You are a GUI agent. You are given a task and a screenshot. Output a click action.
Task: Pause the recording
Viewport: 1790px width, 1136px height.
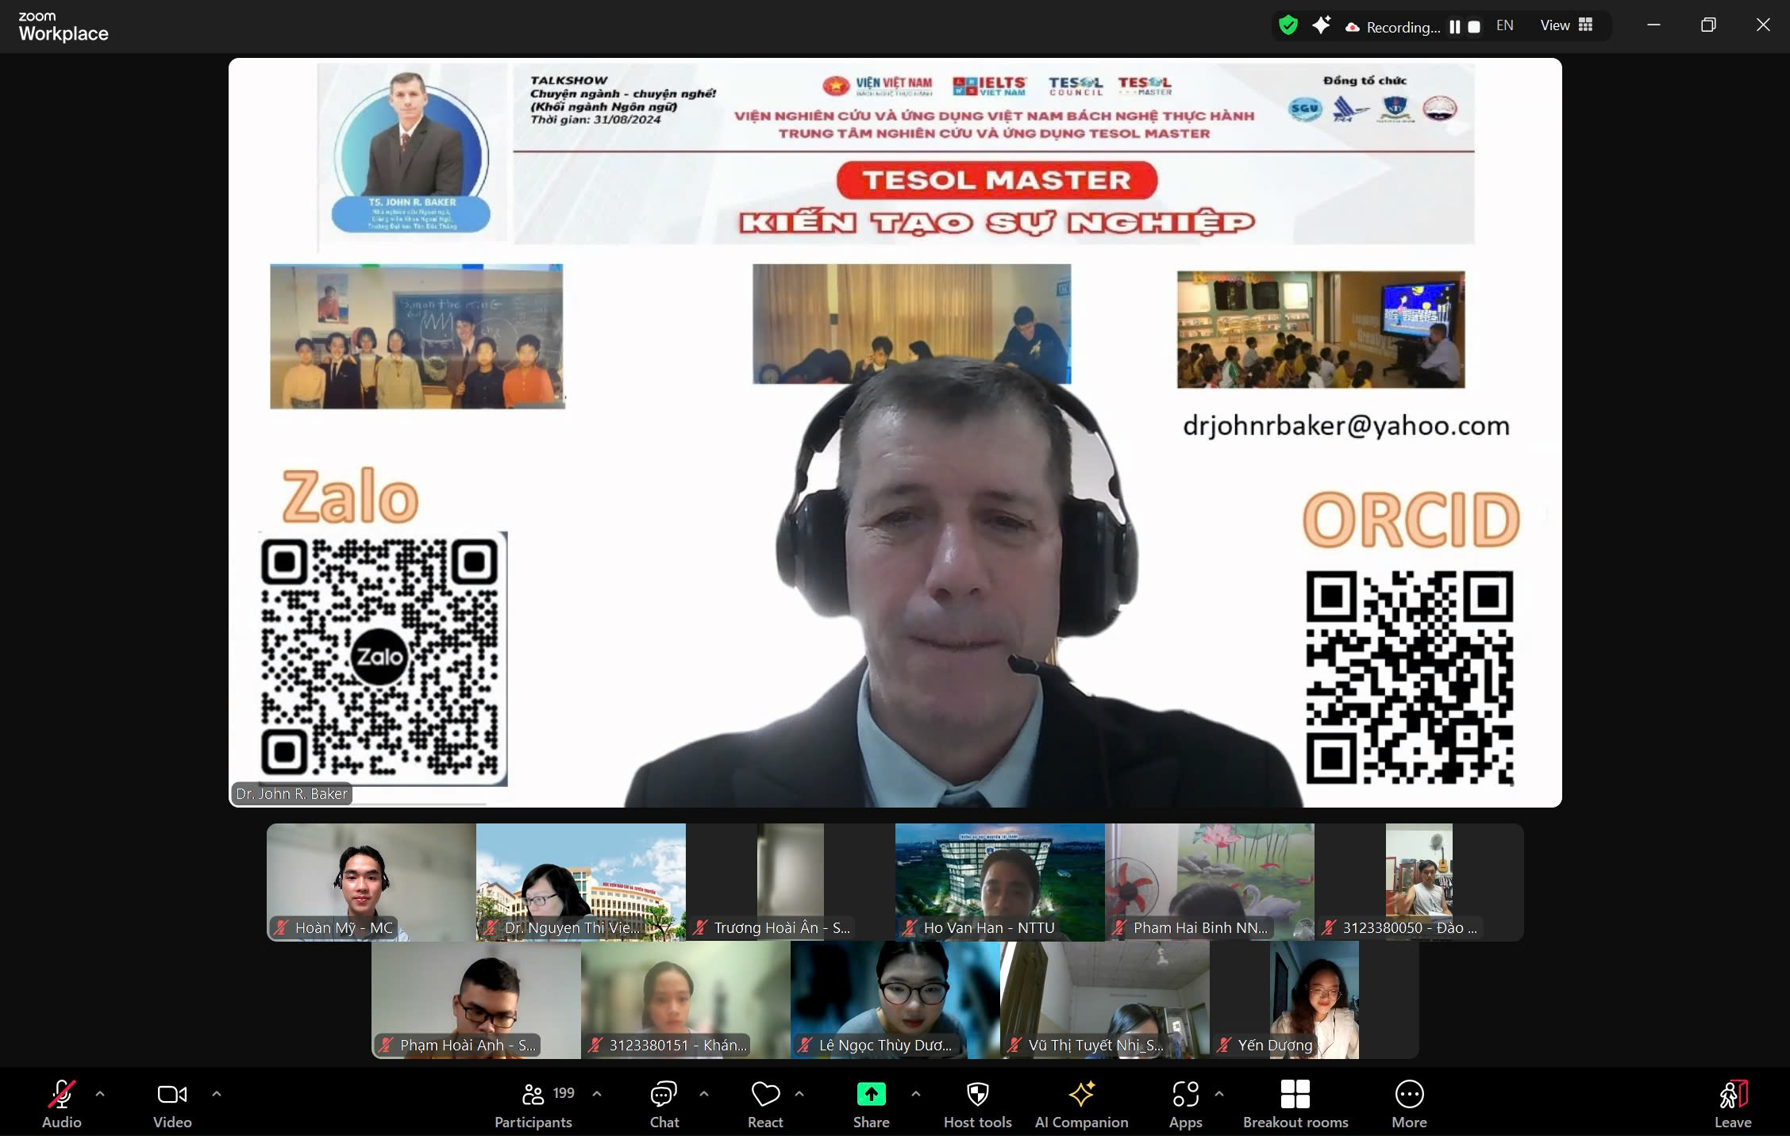tap(1454, 27)
